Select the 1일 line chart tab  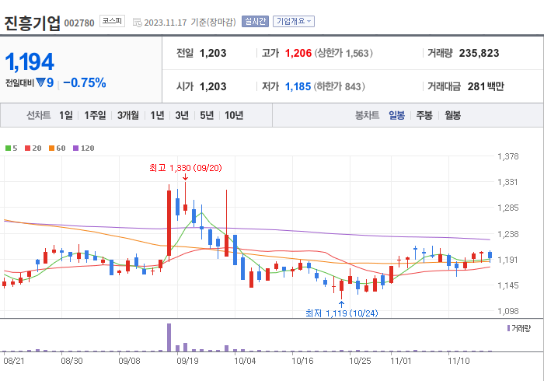66,115
